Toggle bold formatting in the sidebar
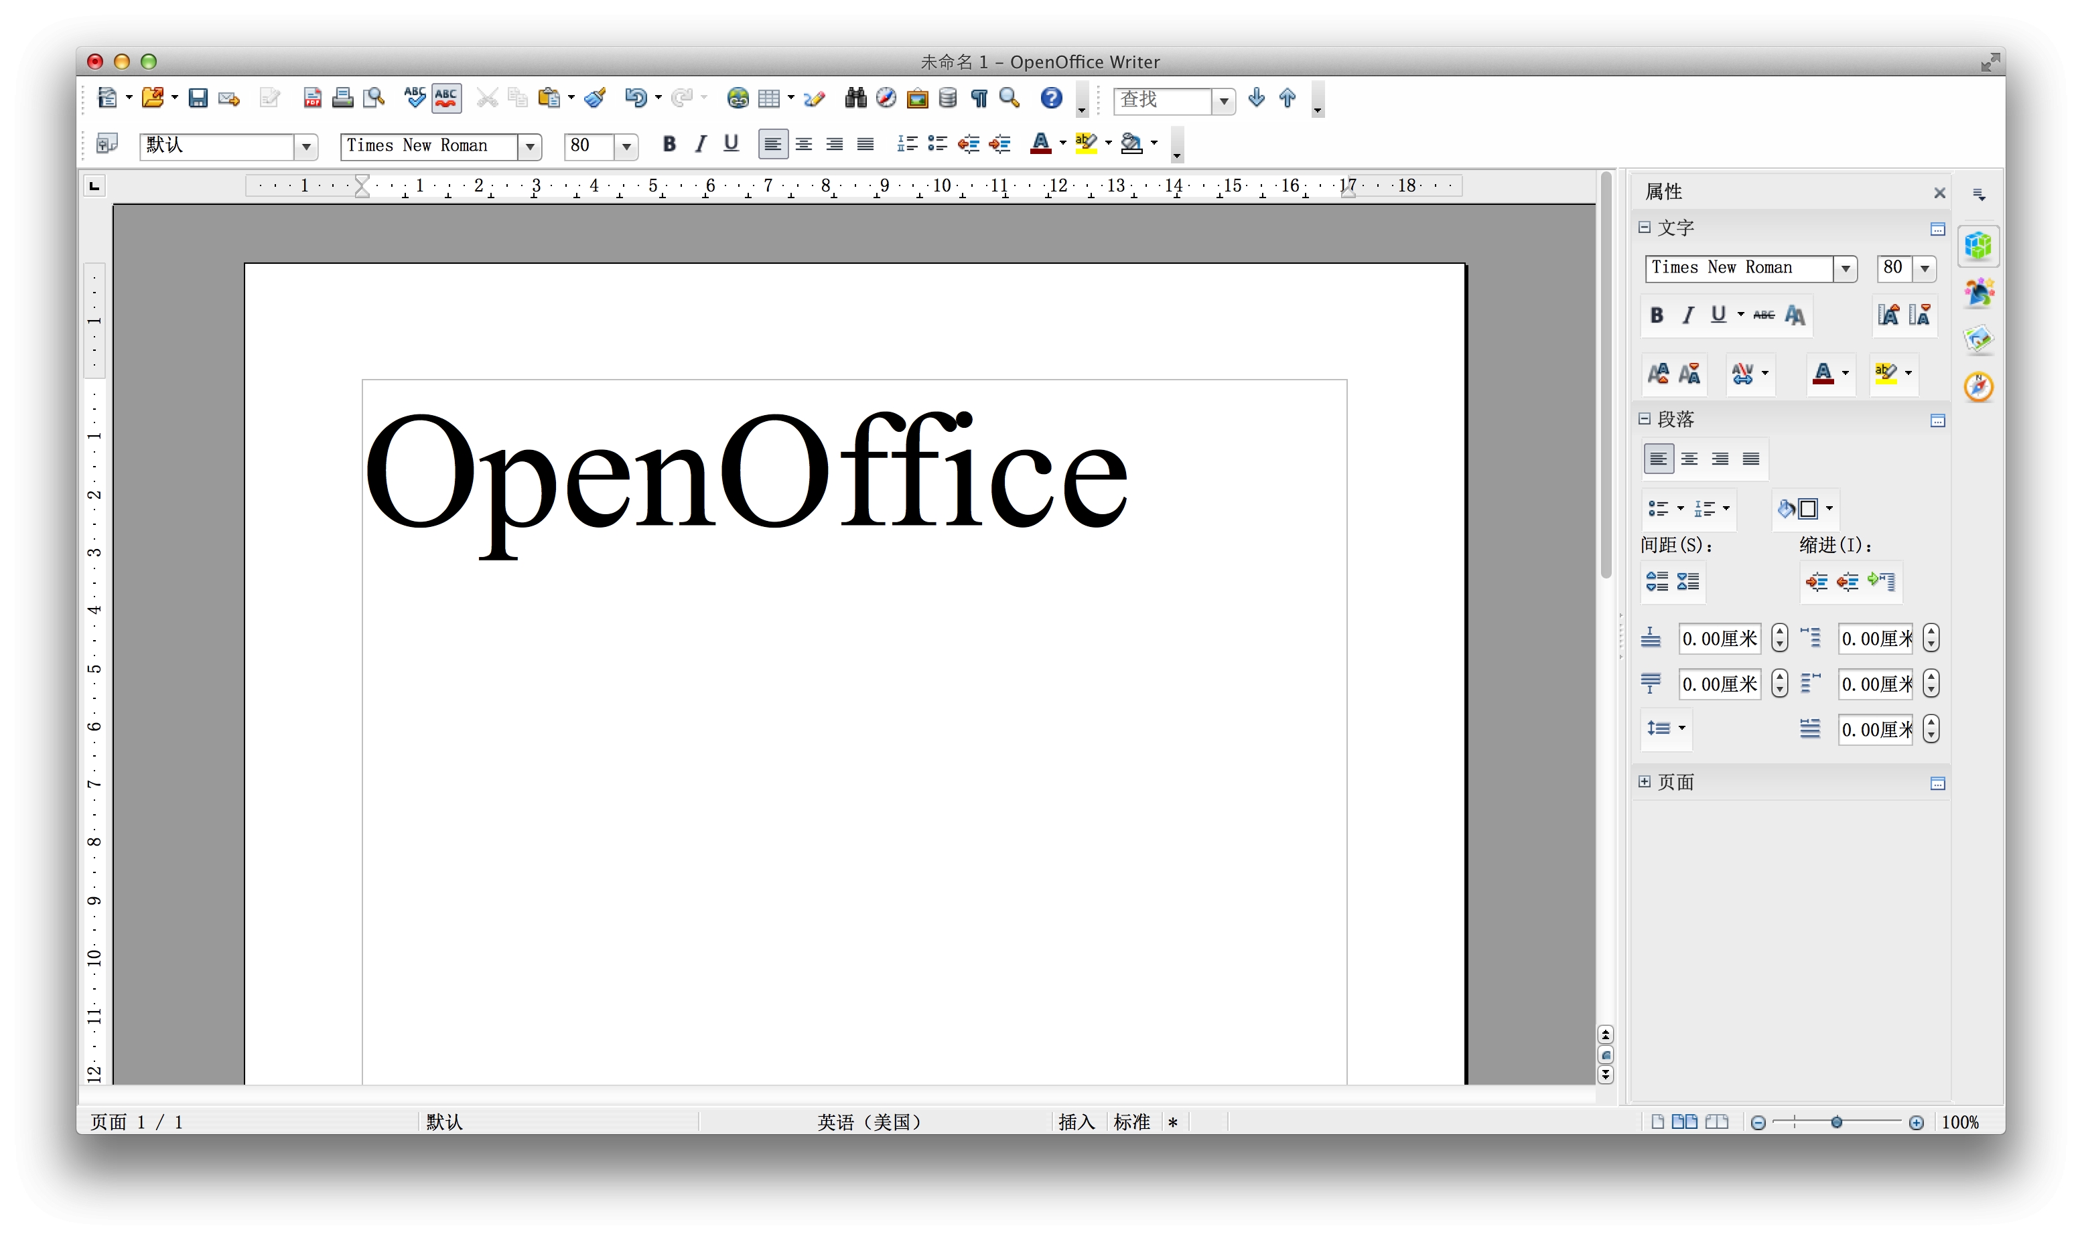2082x1240 pixels. point(1657,315)
